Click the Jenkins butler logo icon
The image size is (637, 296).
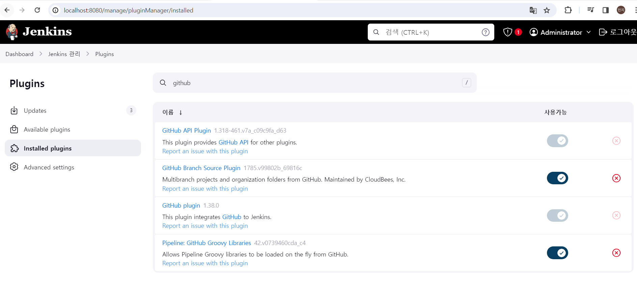click(12, 32)
